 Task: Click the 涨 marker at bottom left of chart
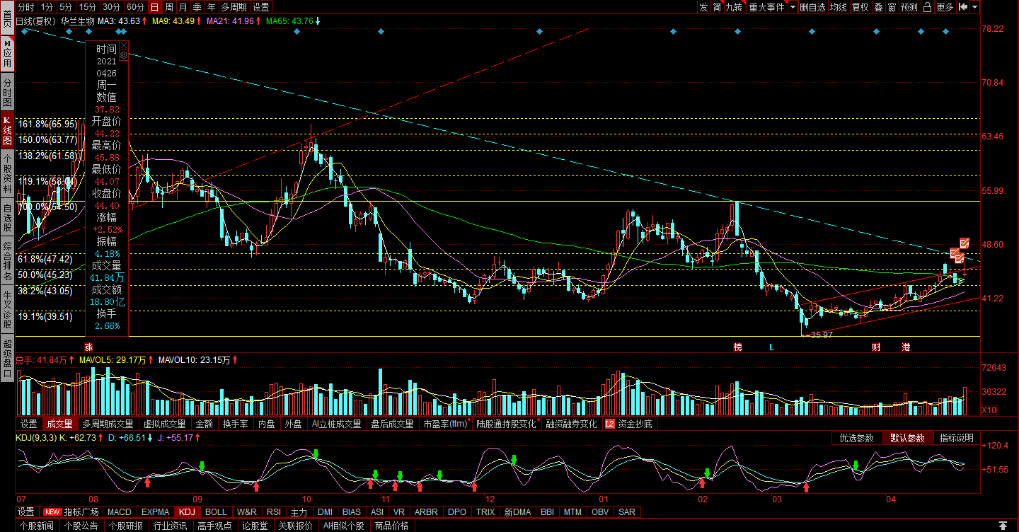point(88,347)
